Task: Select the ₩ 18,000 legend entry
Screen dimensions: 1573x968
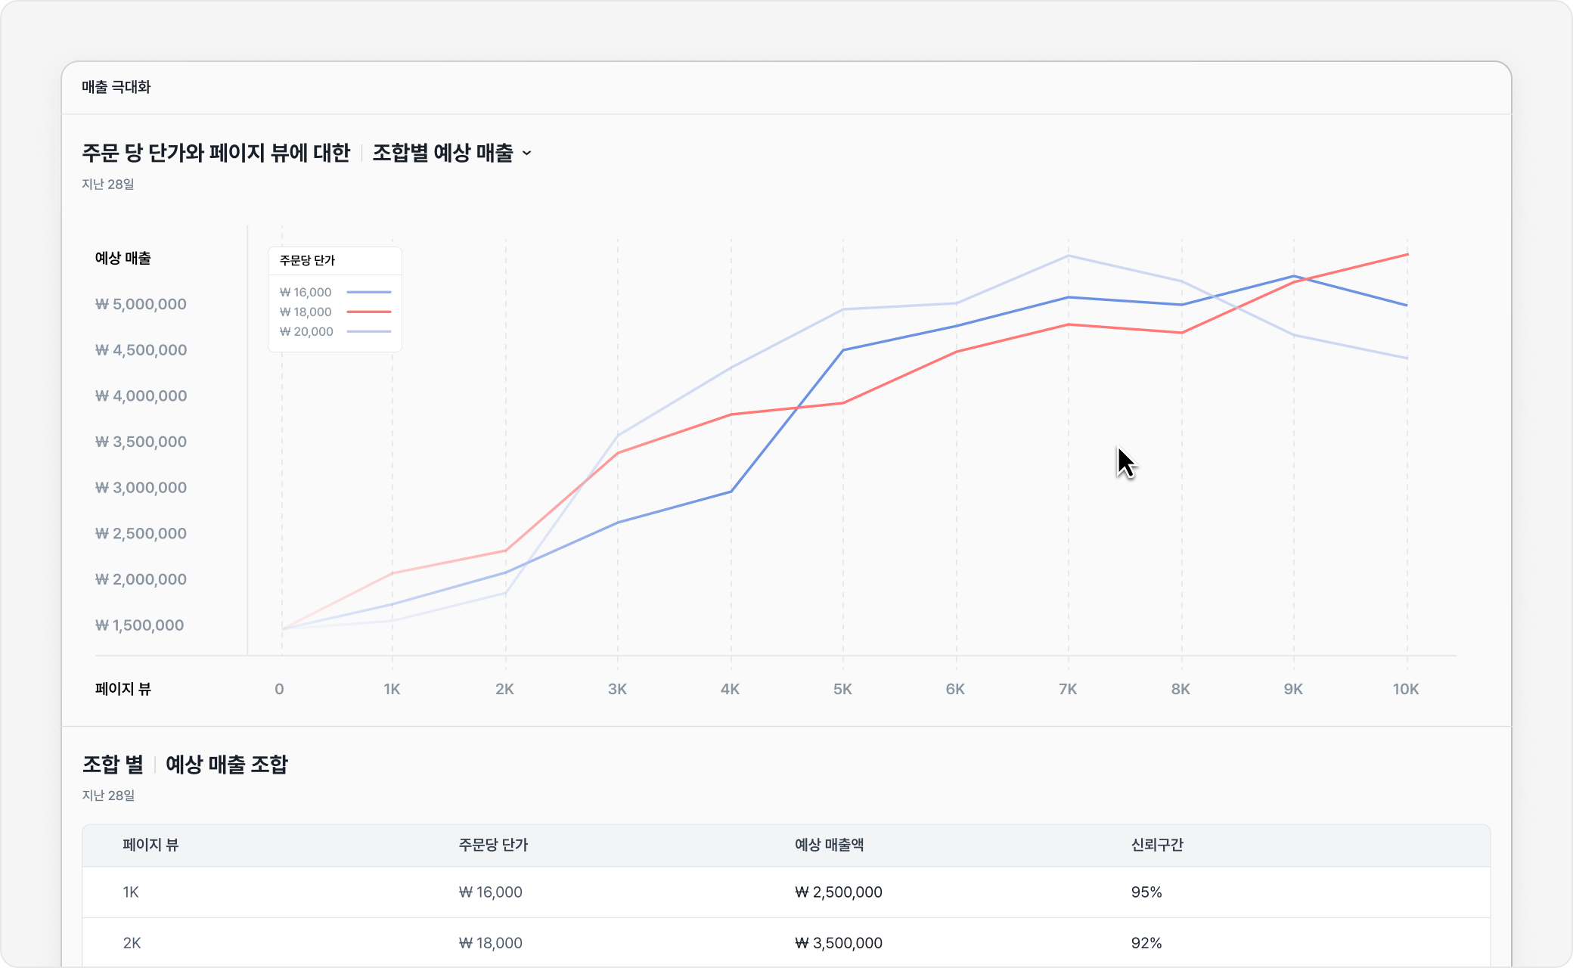Action: (335, 312)
